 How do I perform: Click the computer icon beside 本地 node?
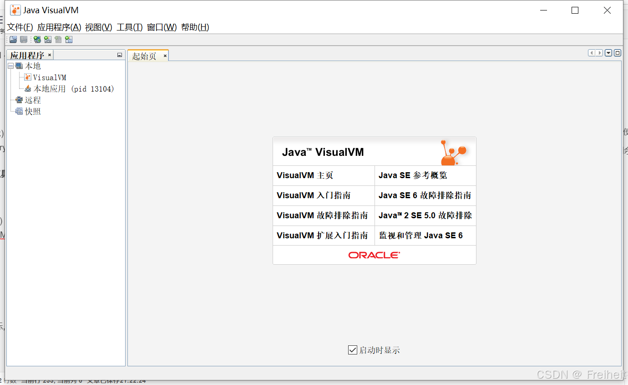click(19, 66)
